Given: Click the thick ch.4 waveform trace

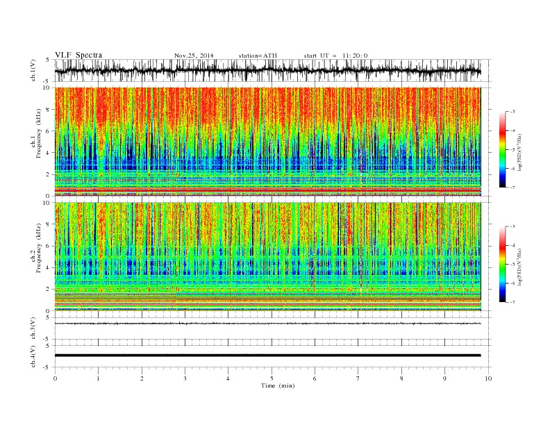Looking at the screenshot, I should pyautogui.click(x=267, y=356).
